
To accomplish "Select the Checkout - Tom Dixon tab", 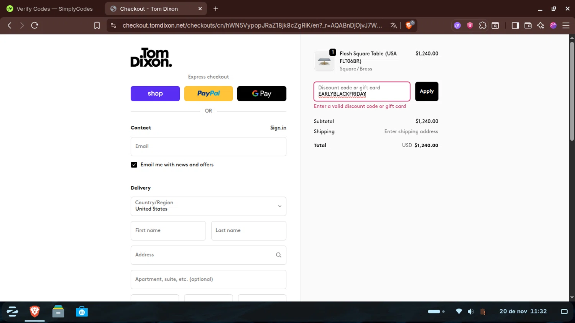I will 156,8.
